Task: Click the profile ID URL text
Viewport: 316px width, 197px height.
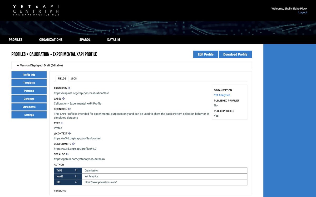Action: (x=81, y=93)
